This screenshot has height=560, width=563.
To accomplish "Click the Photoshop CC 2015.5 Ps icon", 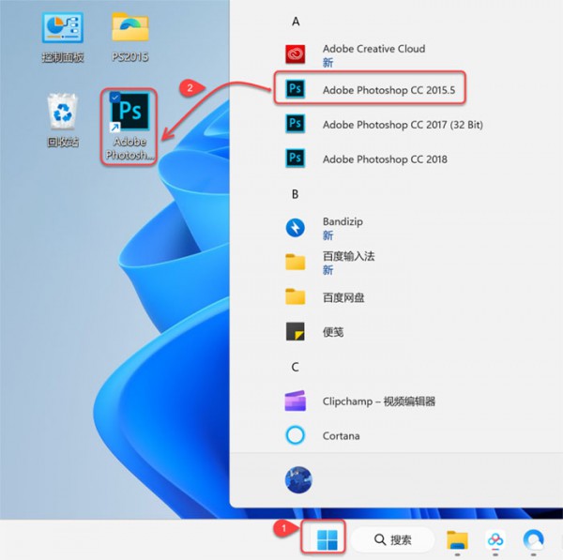I will pyautogui.click(x=296, y=89).
